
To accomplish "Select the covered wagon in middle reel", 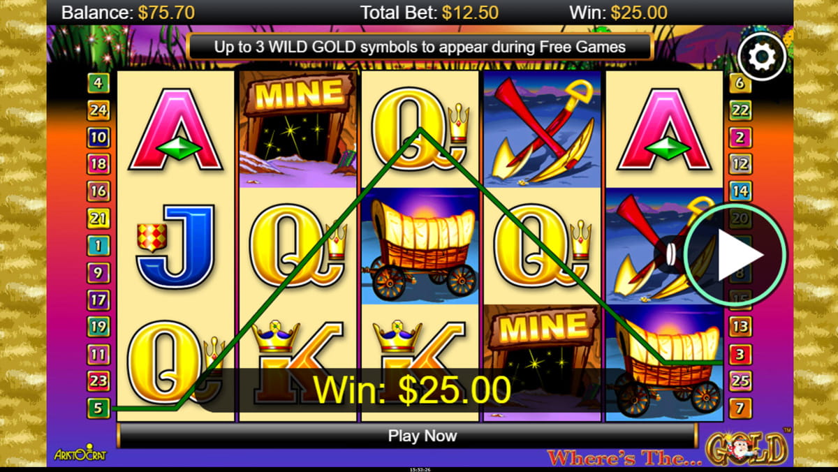I will (x=420, y=246).
